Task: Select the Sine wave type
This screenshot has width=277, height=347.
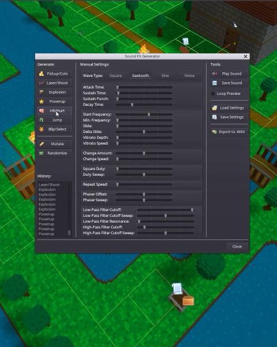Action: click(165, 76)
